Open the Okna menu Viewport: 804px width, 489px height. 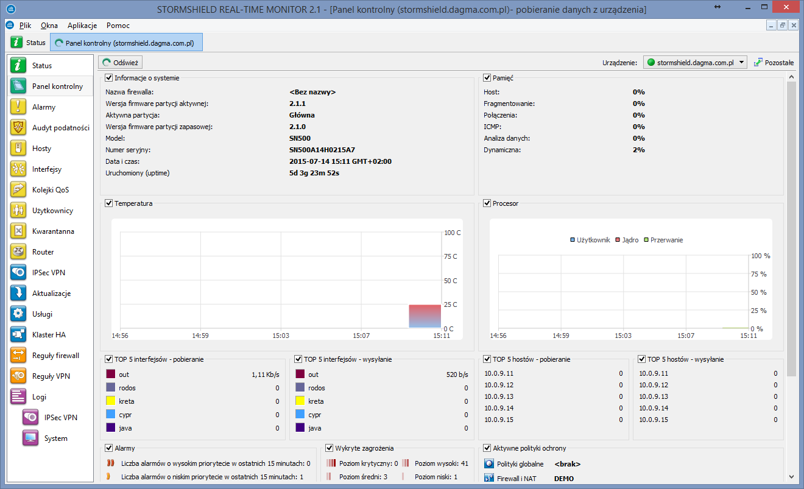click(49, 26)
